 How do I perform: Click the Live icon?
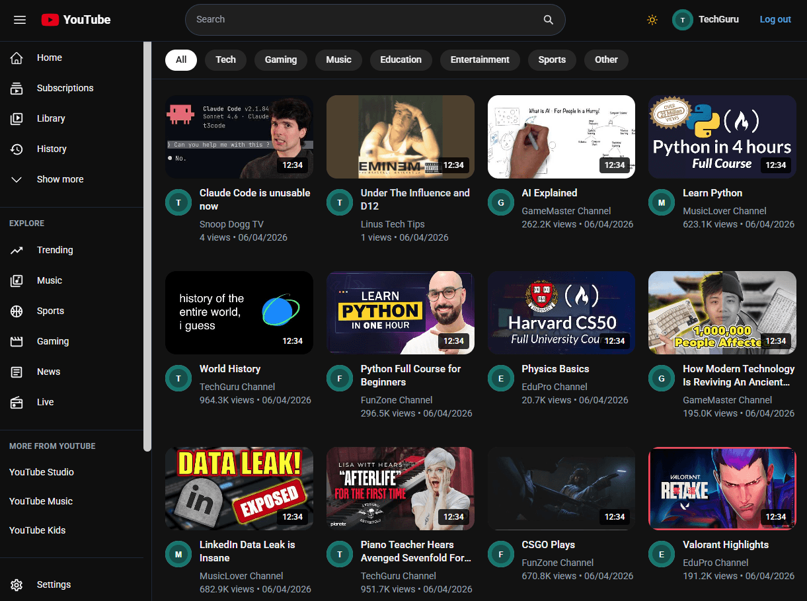pos(17,402)
